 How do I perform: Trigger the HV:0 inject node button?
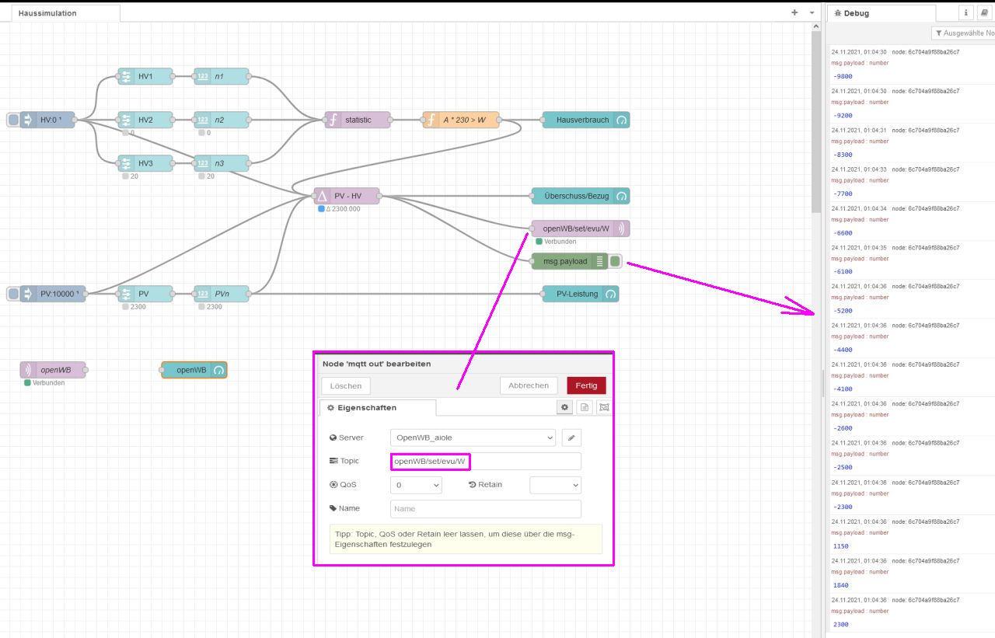pos(13,120)
